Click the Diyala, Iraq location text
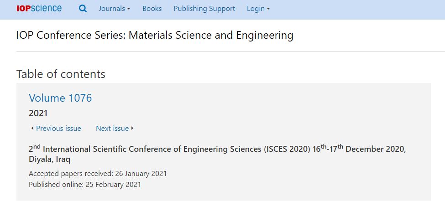The height and width of the screenshot is (212, 445). tap(50, 160)
